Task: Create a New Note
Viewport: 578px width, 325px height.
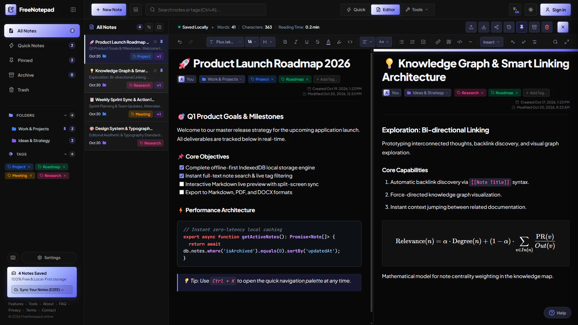Action: click(109, 10)
